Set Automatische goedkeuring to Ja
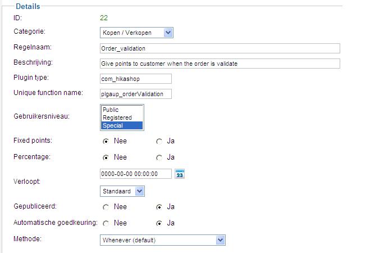384x253 pixels. coord(159,223)
